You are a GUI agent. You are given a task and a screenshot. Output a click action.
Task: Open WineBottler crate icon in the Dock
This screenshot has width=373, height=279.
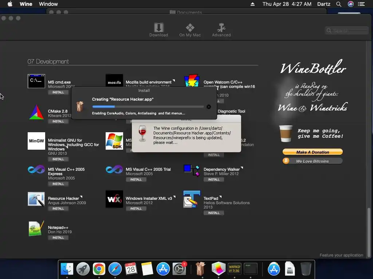(x=200, y=269)
